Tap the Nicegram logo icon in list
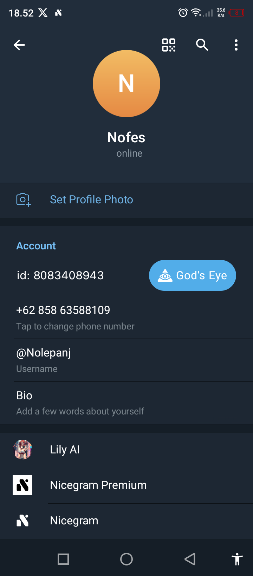253x576 pixels. (22, 521)
